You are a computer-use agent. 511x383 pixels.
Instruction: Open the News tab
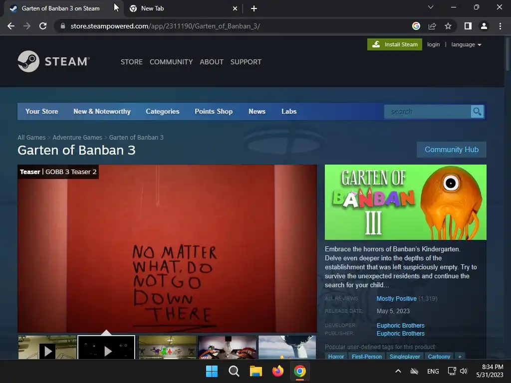click(x=257, y=111)
